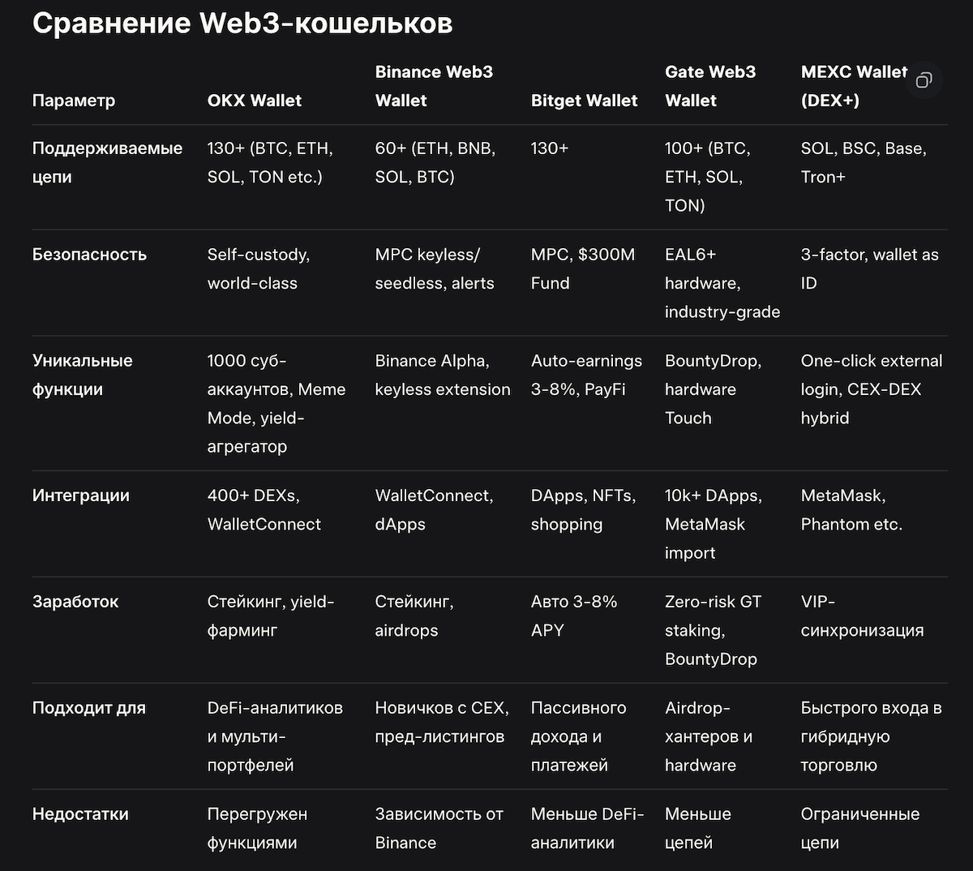The image size is (973, 871).
Task: Click the 'Ограниченные цепи' cell
Action: click(860, 828)
